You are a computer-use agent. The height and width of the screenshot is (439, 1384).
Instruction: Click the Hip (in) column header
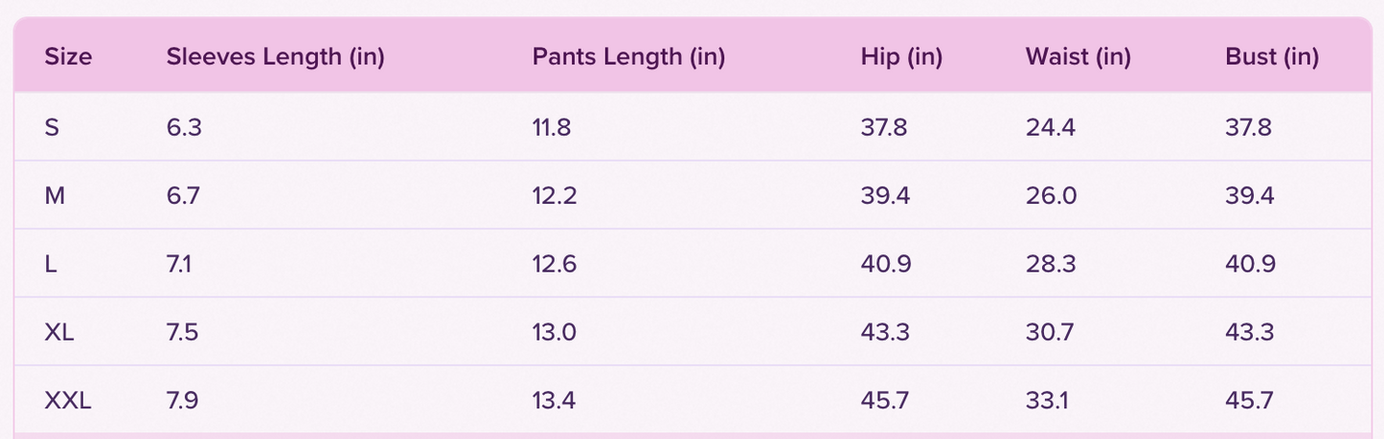[901, 56]
